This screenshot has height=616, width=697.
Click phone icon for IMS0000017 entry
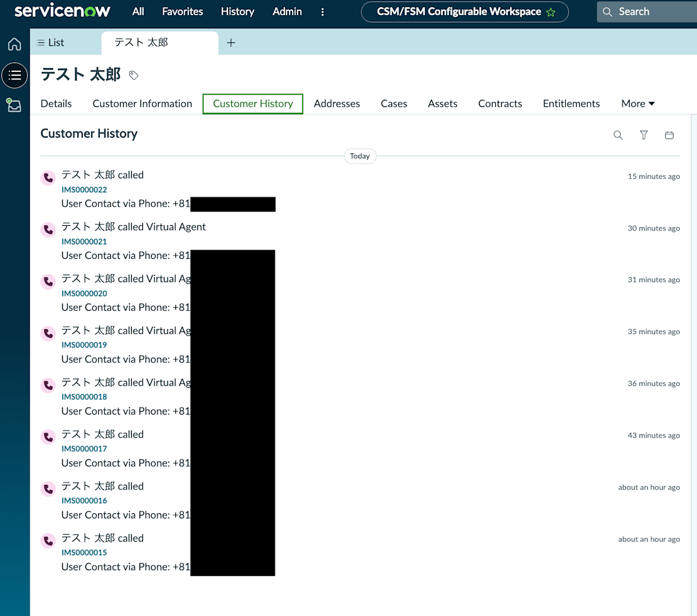[48, 437]
